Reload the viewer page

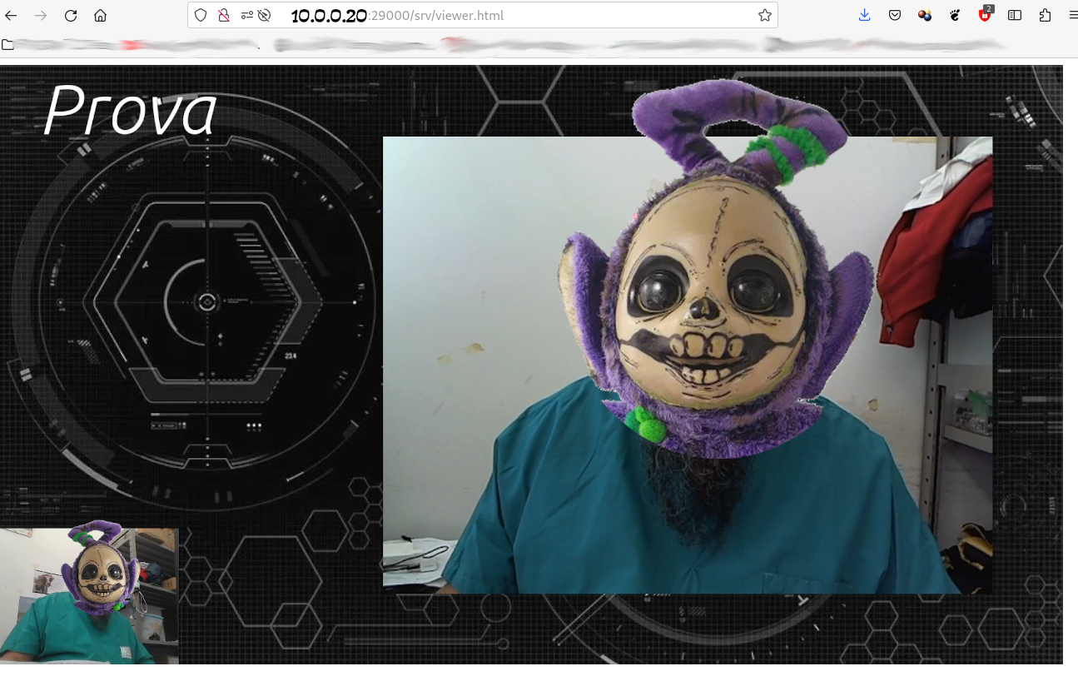click(x=71, y=15)
